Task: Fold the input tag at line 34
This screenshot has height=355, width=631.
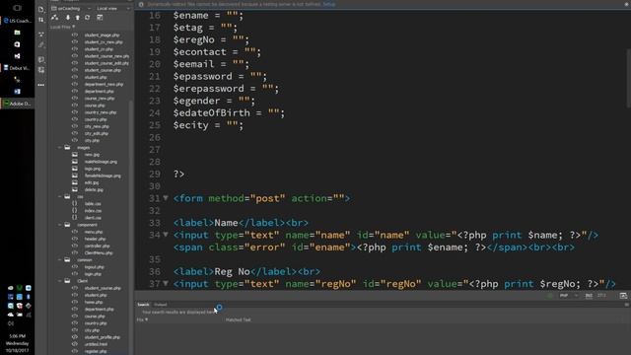Action: (166, 235)
